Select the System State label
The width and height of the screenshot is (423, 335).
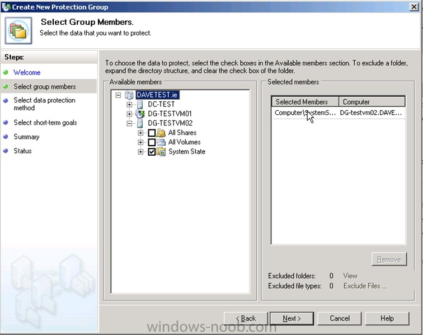(187, 152)
